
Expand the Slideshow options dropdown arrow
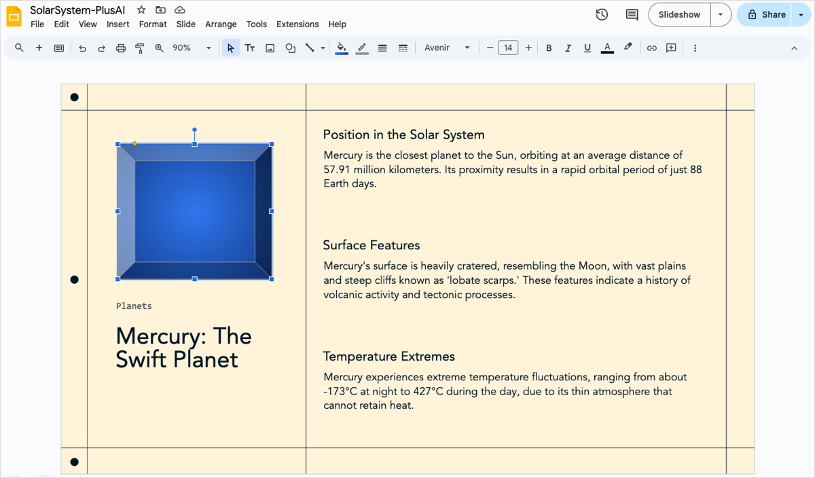pos(721,14)
